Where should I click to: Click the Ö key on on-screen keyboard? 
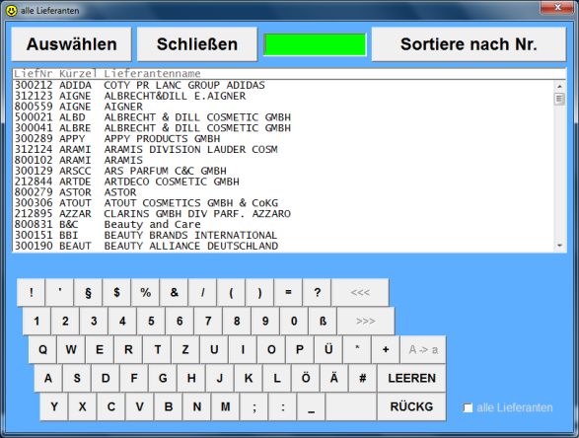click(306, 378)
